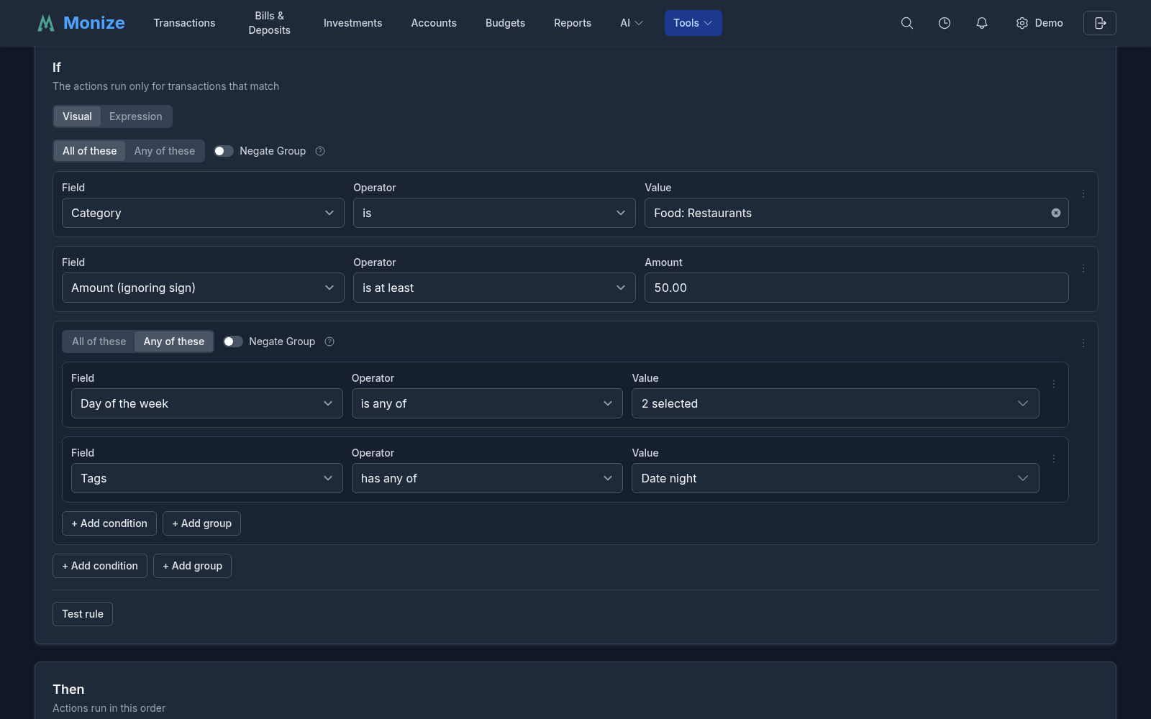Open the Category condition row options menu
1151x719 pixels.
(1083, 193)
